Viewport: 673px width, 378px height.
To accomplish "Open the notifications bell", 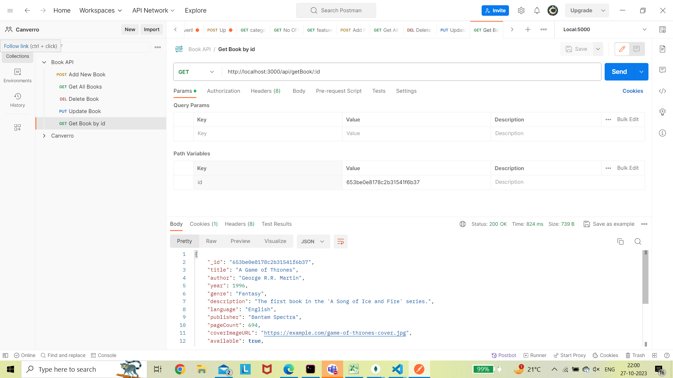I will point(537,10).
